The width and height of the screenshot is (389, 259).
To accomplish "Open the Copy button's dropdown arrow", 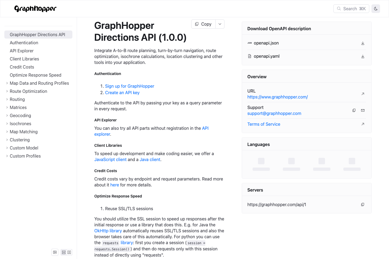I will click(x=220, y=24).
